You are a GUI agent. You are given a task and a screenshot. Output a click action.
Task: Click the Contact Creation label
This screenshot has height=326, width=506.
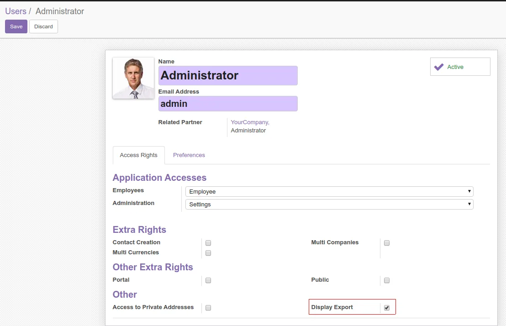pyautogui.click(x=137, y=242)
